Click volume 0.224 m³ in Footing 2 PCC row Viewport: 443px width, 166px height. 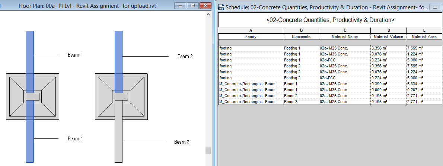[x=389, y=78]
